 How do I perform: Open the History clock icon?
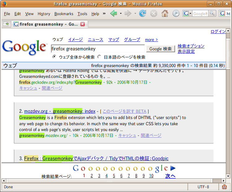(x=176, y=14)
